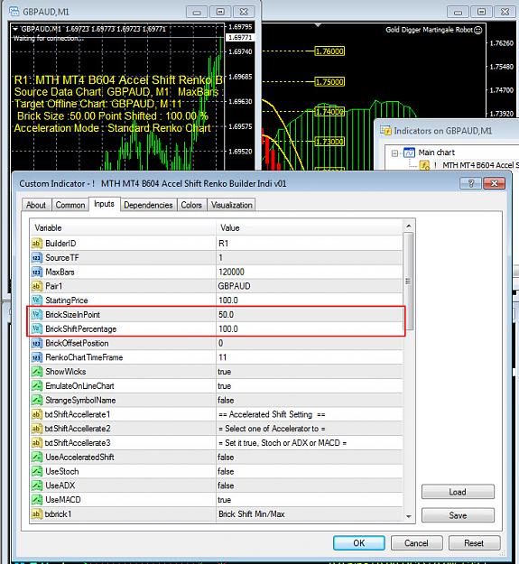The height and width of the screenshot is (564, 519).
Task: Click the txtShiftAccellerate3 string icon
Action: 37,443
